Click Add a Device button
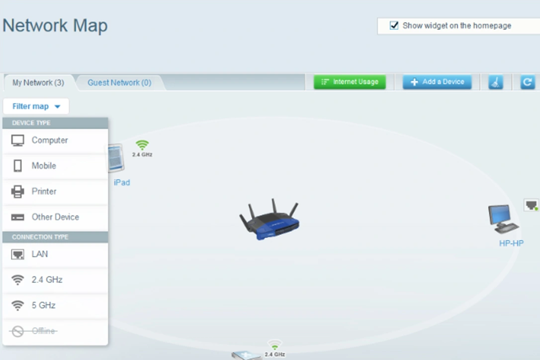Image resolution: width=540 pixels, height=360 pixels. coord(437,82)
